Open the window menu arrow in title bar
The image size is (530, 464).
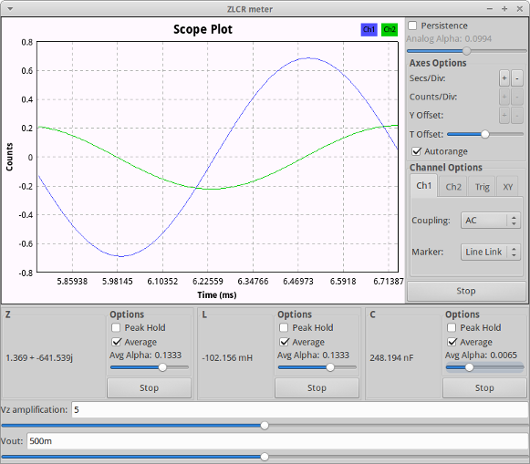(x=10, y=9)
